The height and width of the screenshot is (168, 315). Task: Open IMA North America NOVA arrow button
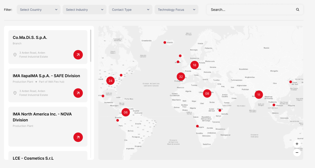[x=78, y=137]
